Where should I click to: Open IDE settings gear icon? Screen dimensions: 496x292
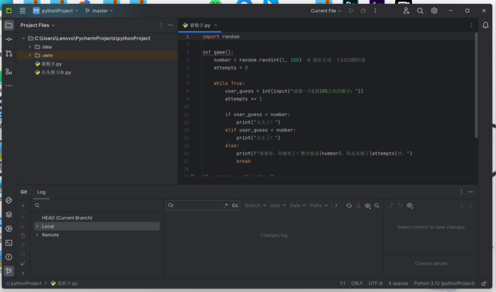coord(434,11)
